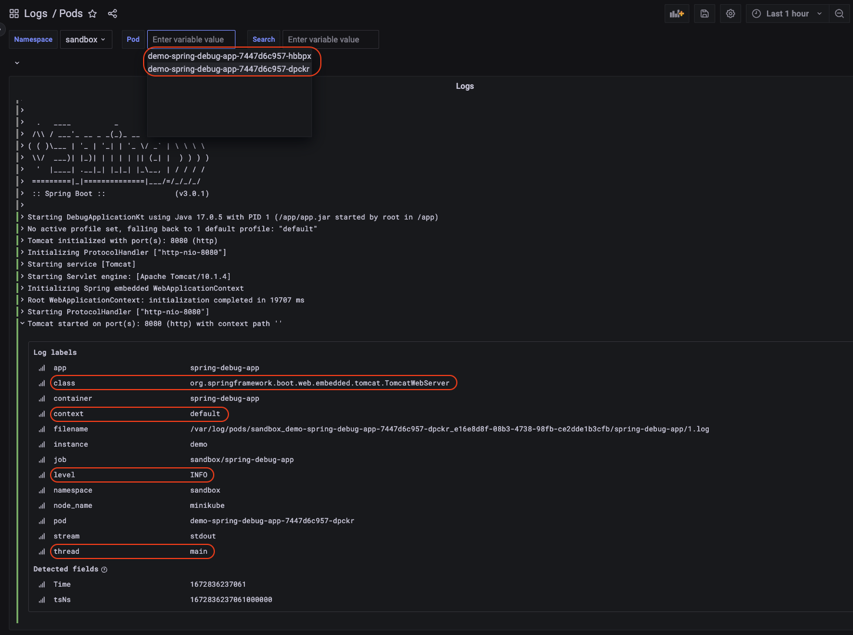Screen dimensions: 853x635
Task: Open the Last 1 hour time picker
Action: 787,14
